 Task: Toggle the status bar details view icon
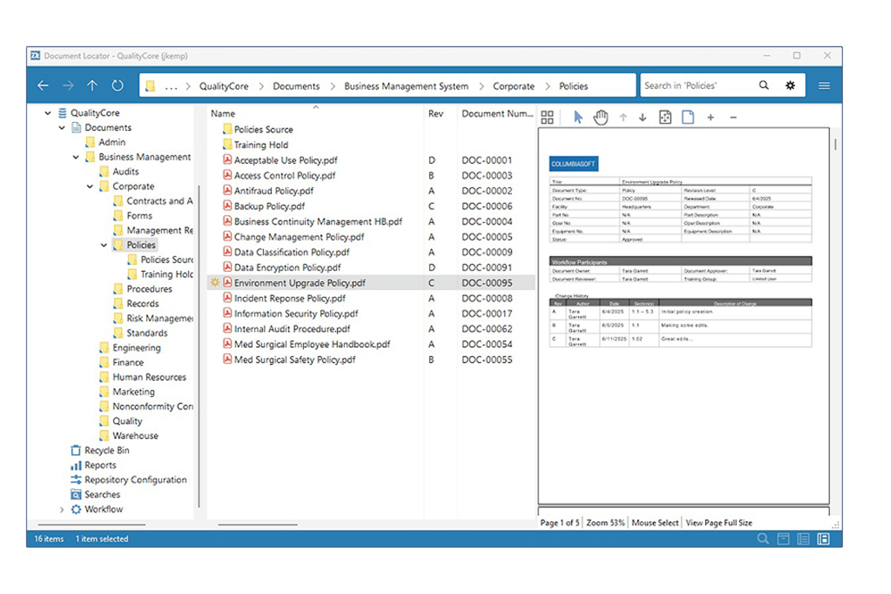tap(803, 539)
